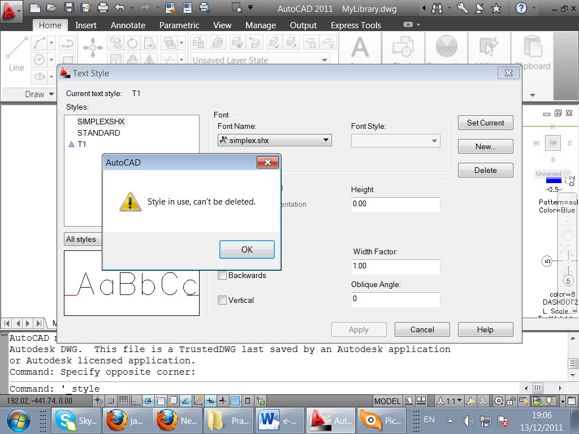The height and width of the screenshot is (434, 579).
Task: Select the Move tool in the Modify panel
Action: (x=93, y=47)
